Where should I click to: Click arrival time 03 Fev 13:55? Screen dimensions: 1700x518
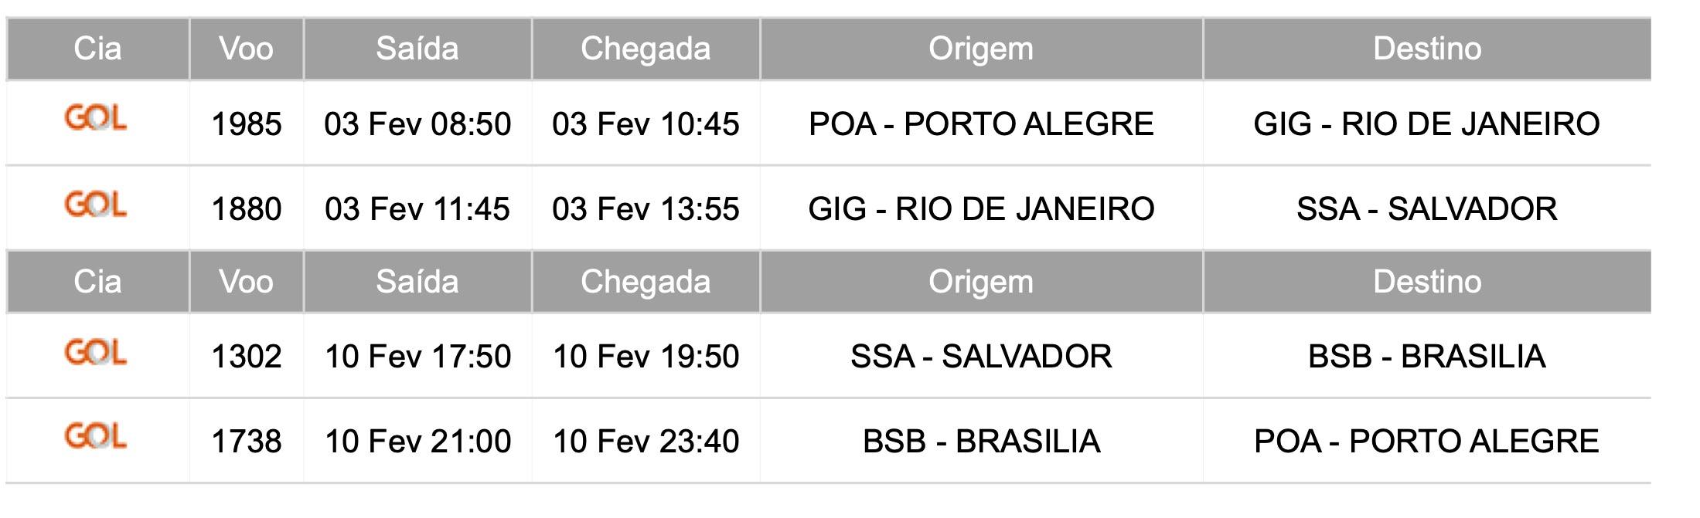coord(646,209)
